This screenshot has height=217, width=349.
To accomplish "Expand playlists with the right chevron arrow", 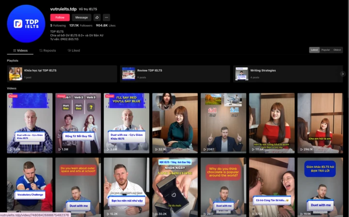I will tap(343, 74).
